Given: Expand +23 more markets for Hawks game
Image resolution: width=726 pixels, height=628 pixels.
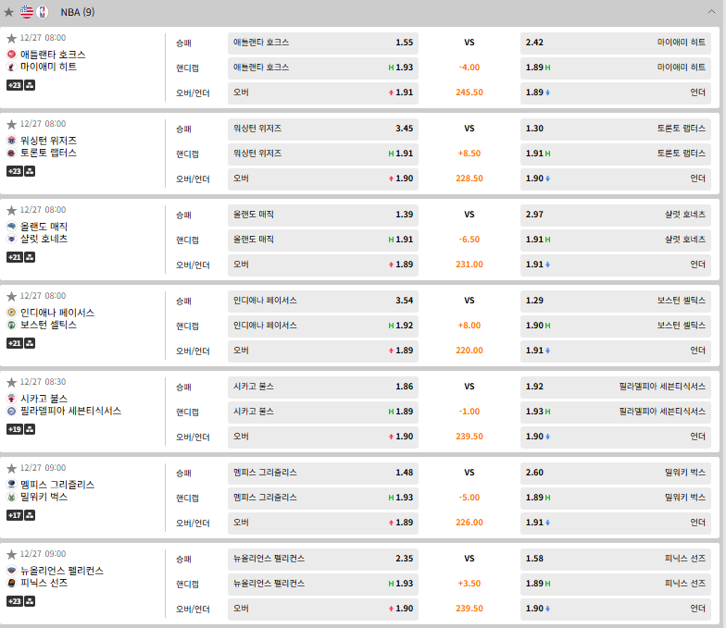Looking at the screenshot, I should click(14, 85).
